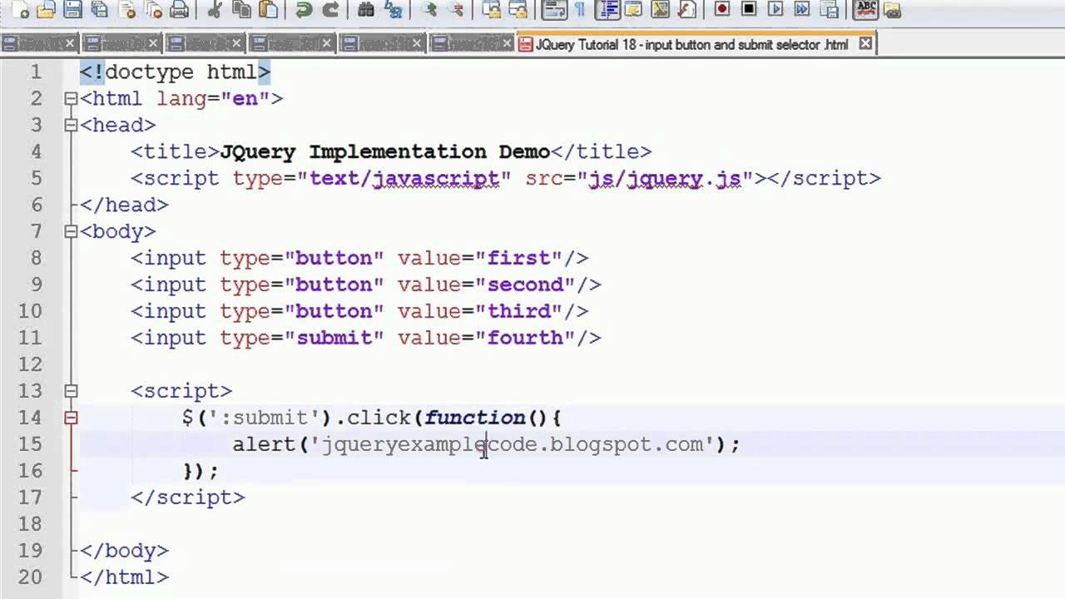Click line number 18 in the margin
The width and height of the screenshot is (1065, 599).
click(x=30, y=524)
